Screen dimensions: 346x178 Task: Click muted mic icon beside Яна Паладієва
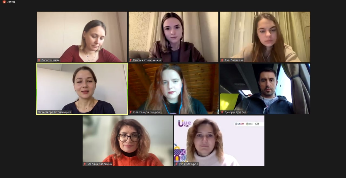coord(222,60)
